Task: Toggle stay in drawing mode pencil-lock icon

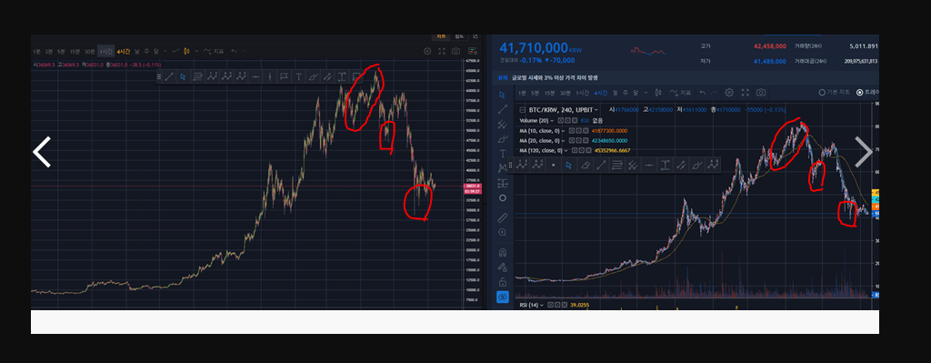Action: click(502, 267)
